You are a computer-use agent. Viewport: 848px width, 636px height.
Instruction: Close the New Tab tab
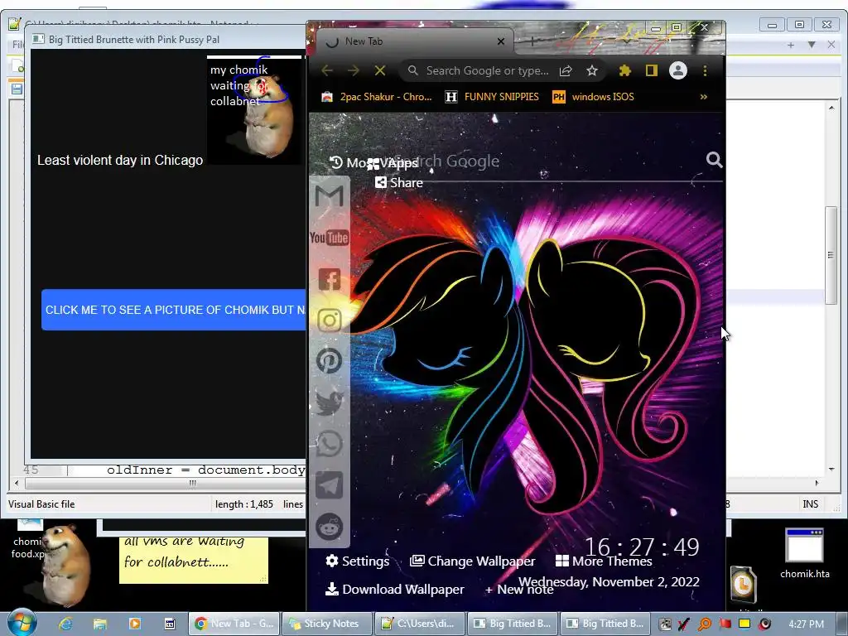click(501, 41)
